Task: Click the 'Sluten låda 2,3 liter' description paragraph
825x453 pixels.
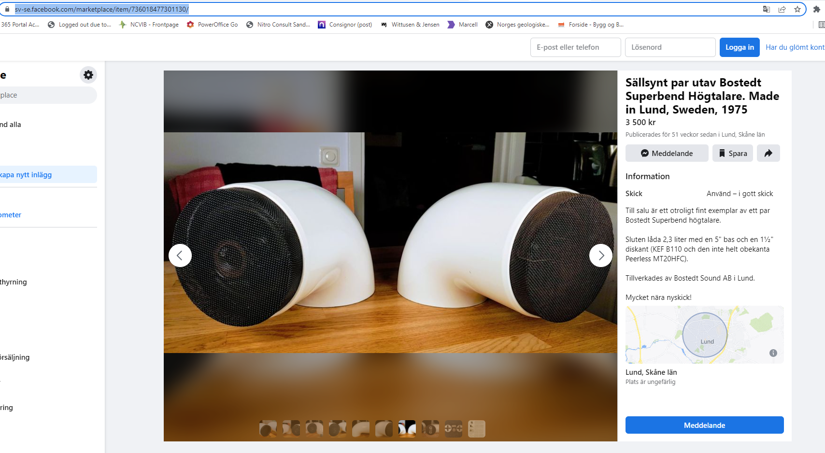Action: click(x=699, y=249)
